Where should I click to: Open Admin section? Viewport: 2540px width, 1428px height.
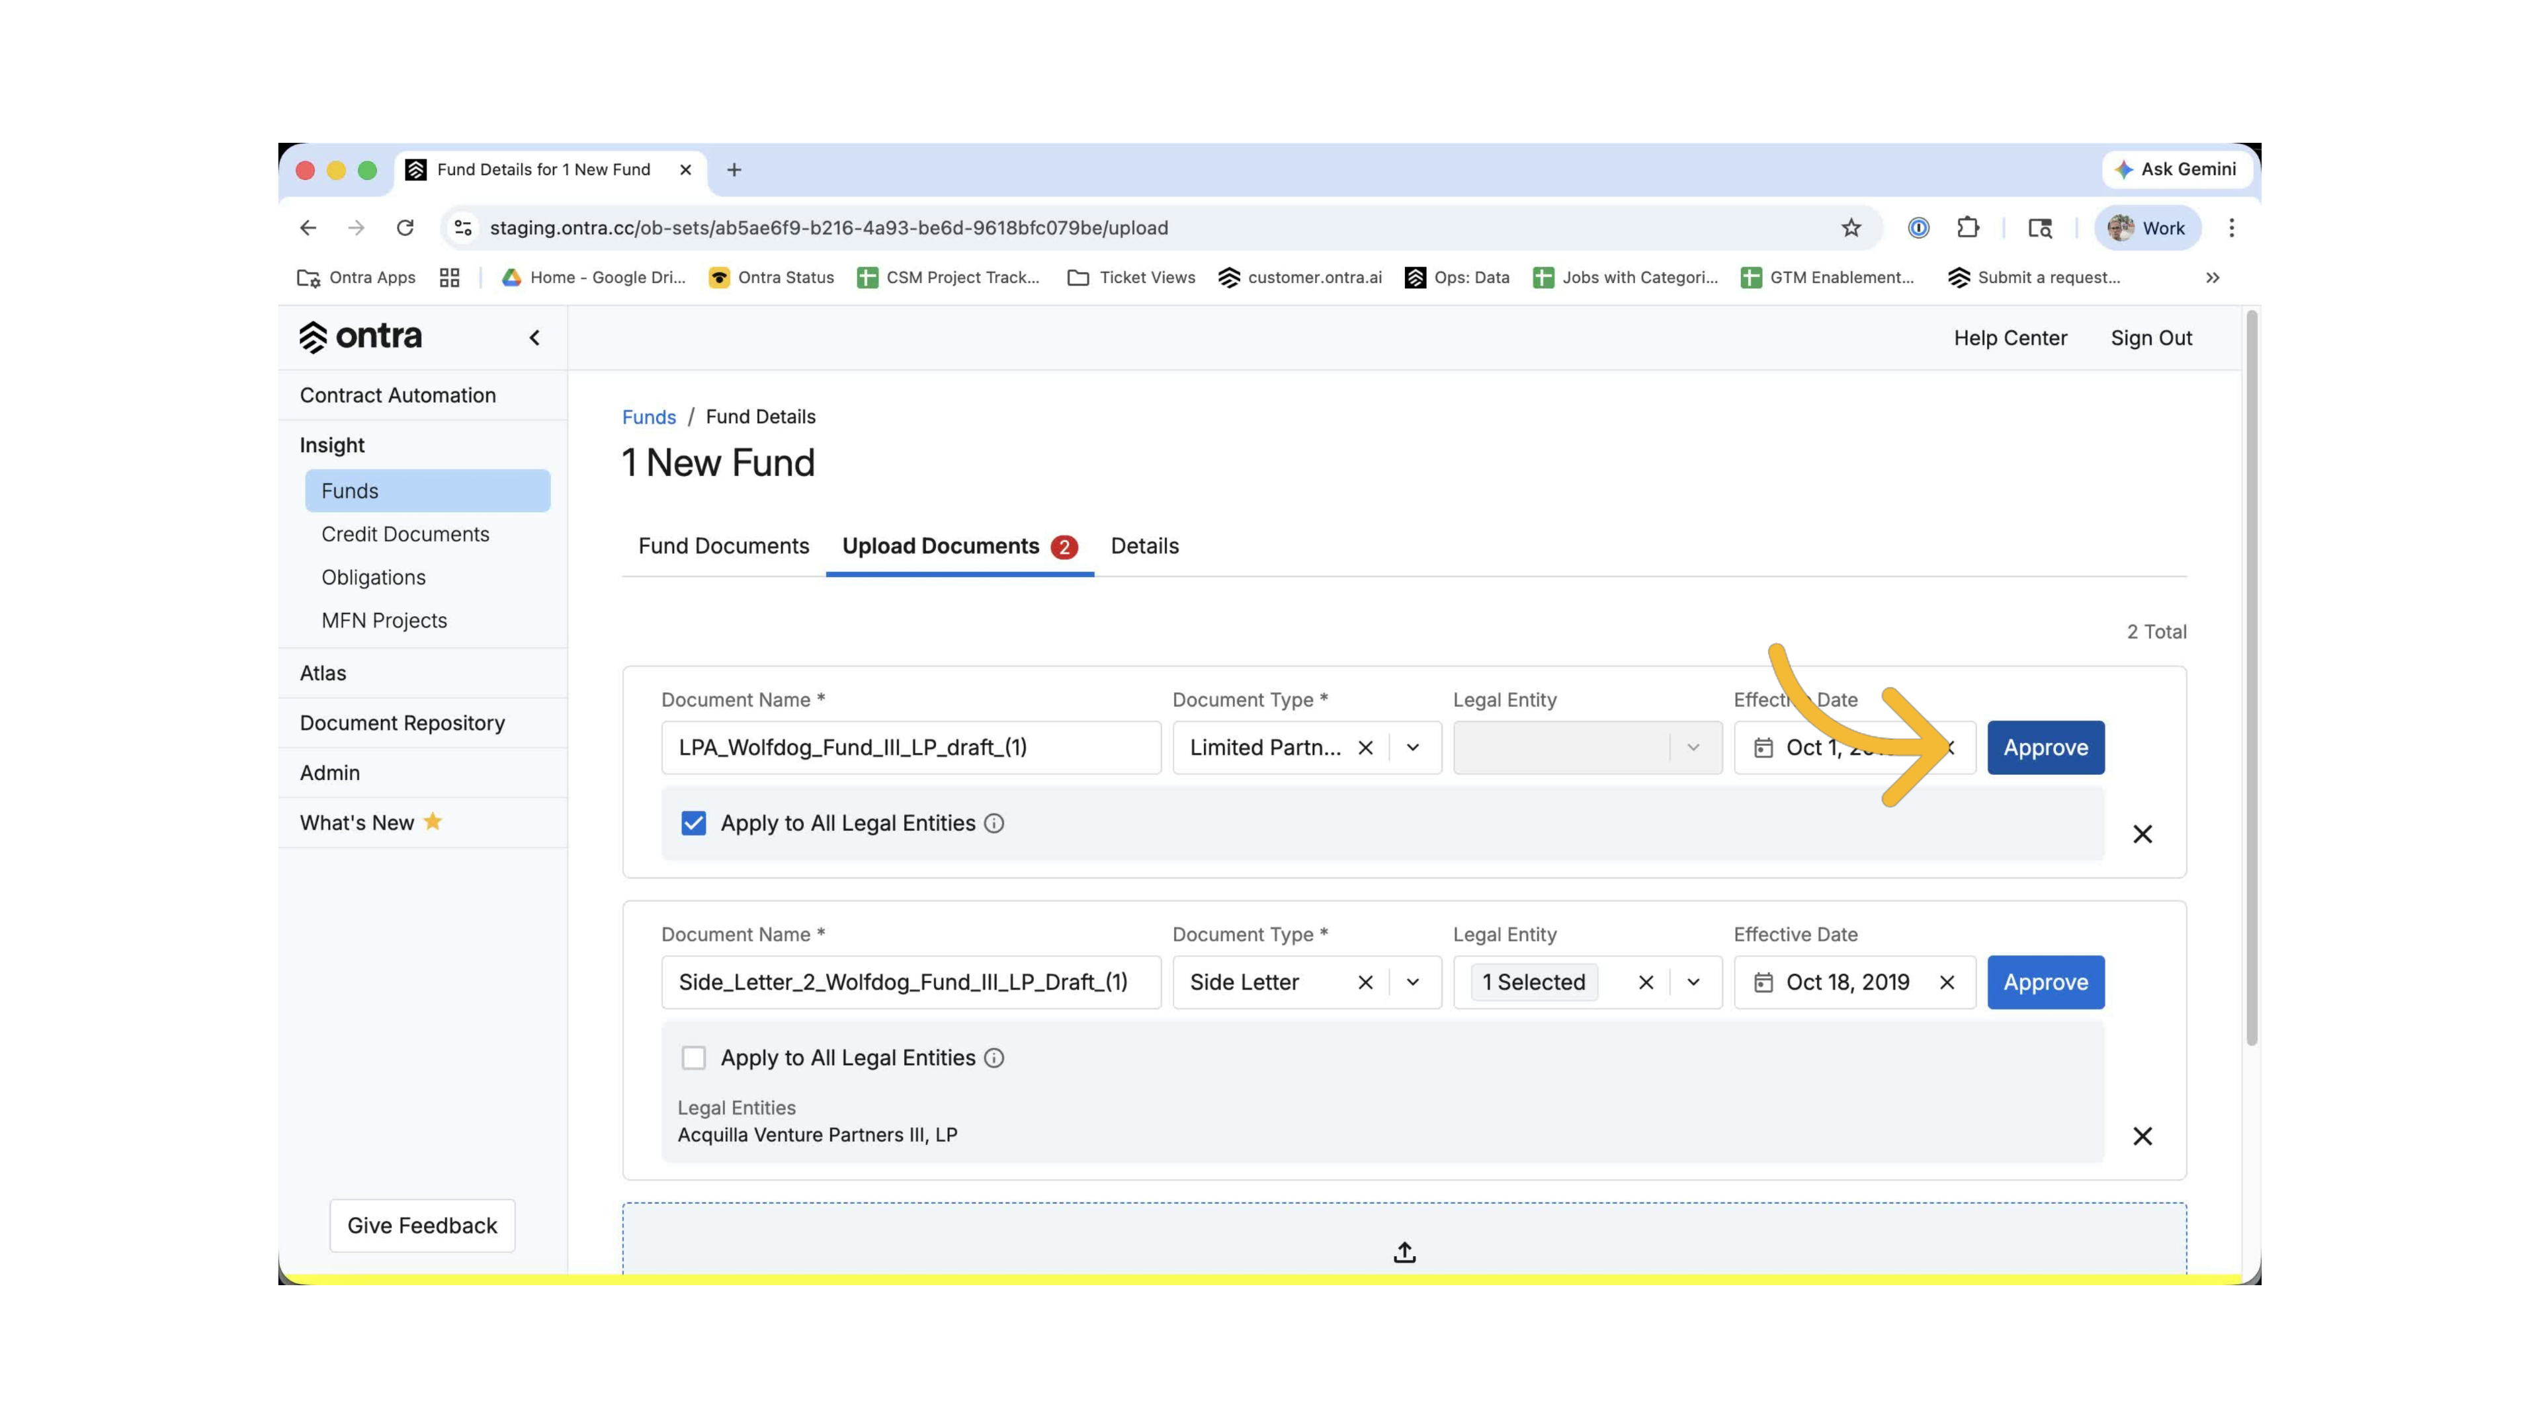[329, 773]
